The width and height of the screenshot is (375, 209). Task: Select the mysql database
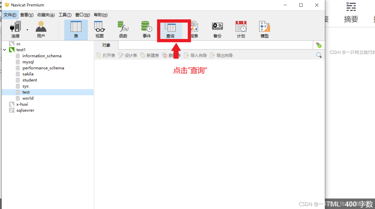pyautogui.click(x=28, y=62)
